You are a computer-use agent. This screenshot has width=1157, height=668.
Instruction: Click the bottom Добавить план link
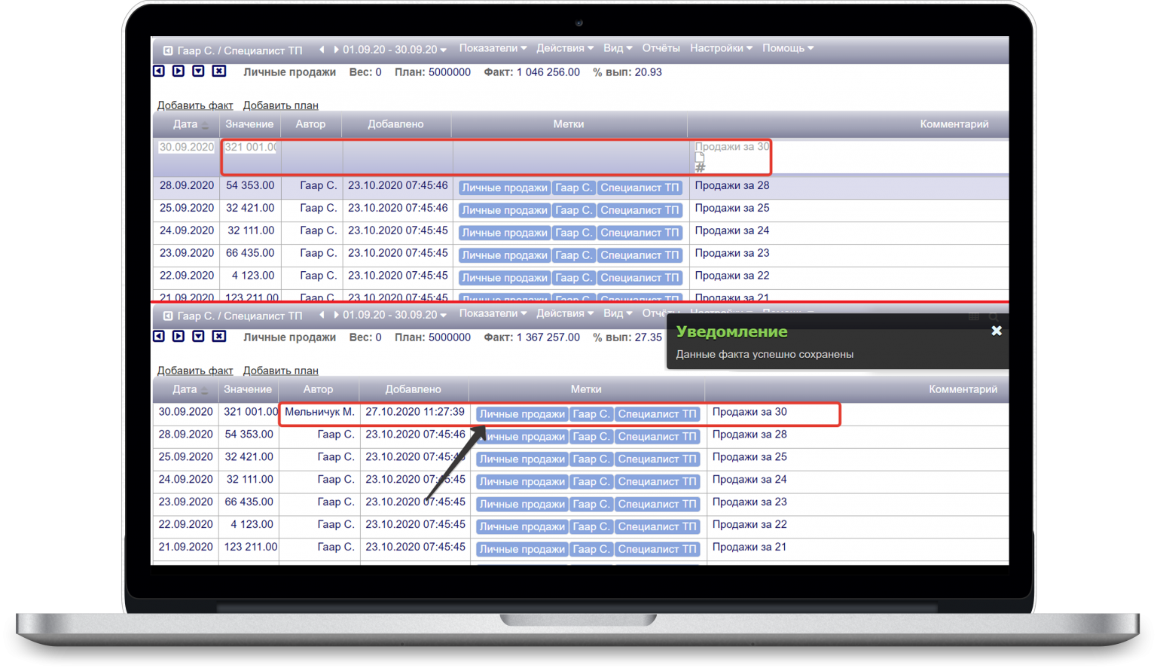280,371
